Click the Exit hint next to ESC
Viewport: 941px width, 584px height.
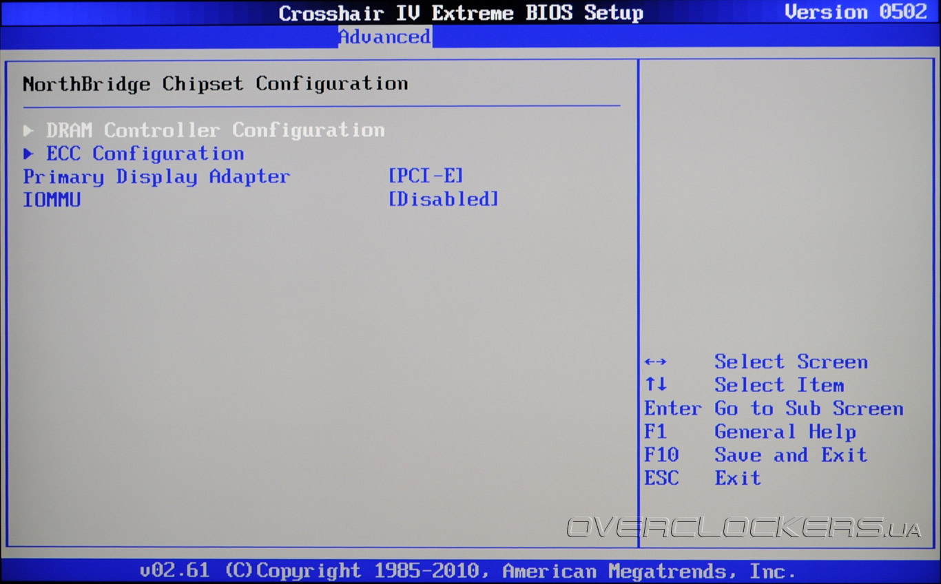738,478
